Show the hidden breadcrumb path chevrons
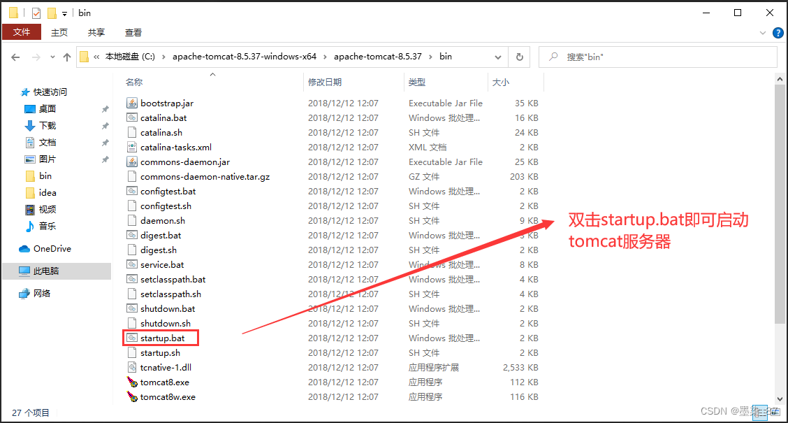 96,57
